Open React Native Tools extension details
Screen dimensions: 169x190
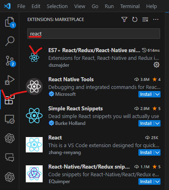tap(71, 79)
